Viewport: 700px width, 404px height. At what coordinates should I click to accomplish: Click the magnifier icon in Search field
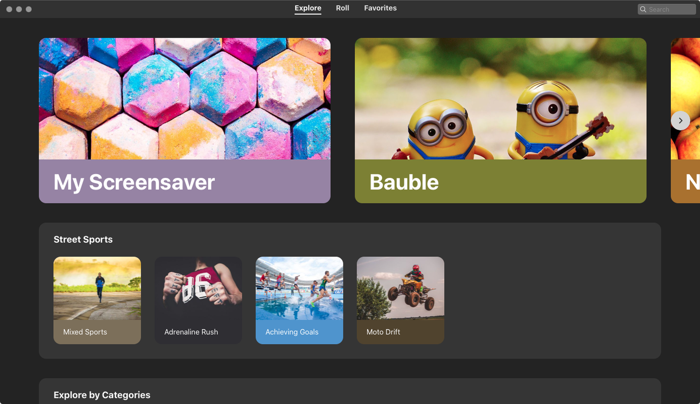click(643, 10)
